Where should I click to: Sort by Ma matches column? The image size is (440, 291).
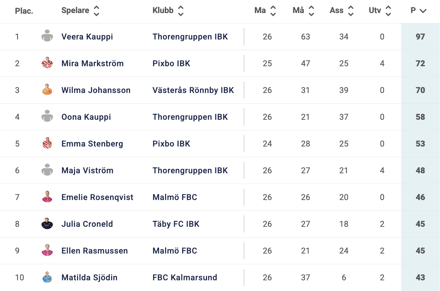265,11
